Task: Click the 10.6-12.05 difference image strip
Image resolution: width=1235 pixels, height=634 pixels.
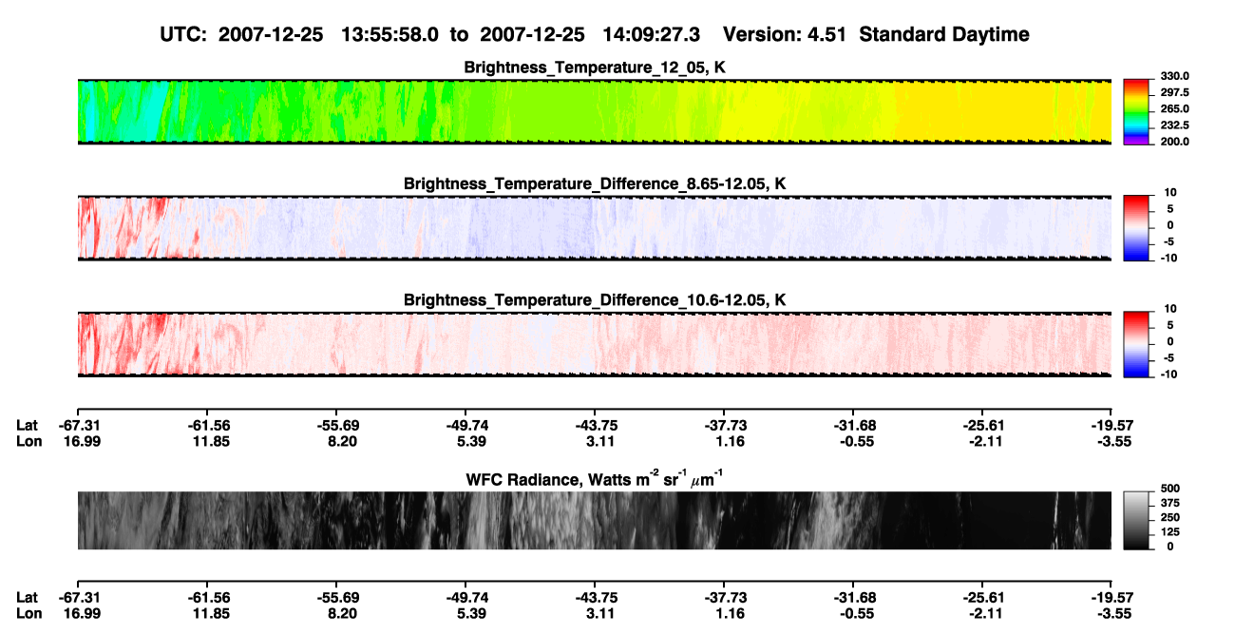Action: point(595,346)
